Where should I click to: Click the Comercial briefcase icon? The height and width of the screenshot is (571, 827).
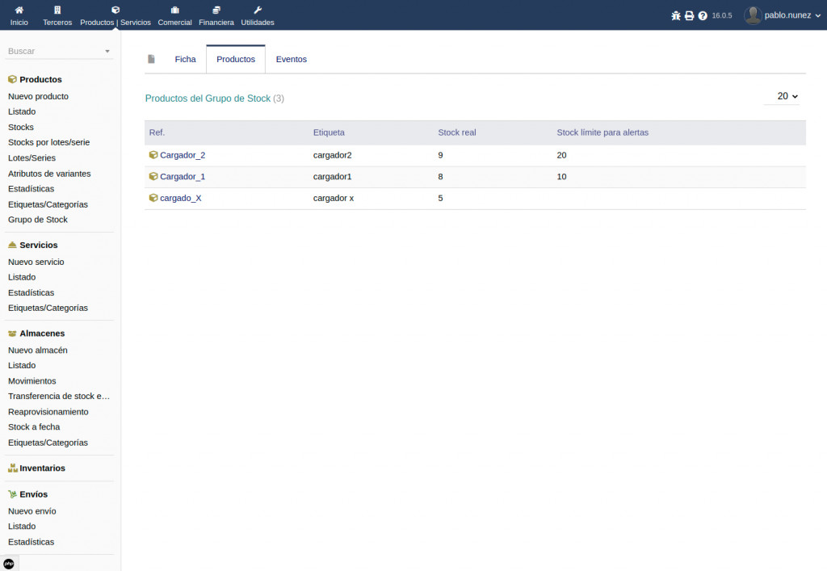174,10
